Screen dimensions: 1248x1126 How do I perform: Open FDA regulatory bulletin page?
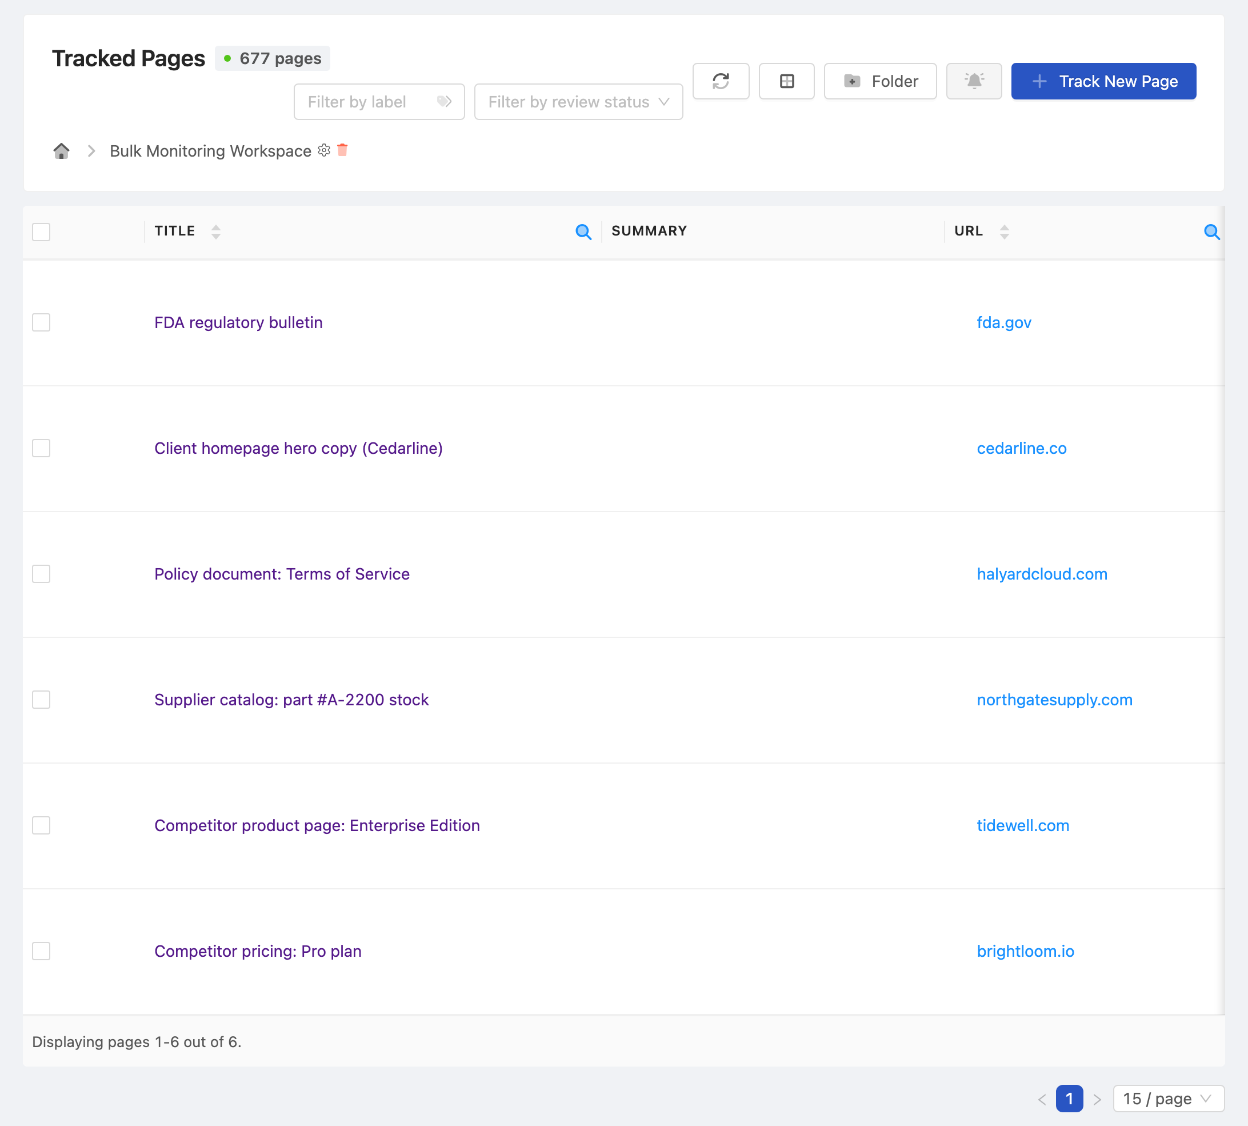pyautogui.click(x=238, y=322)
